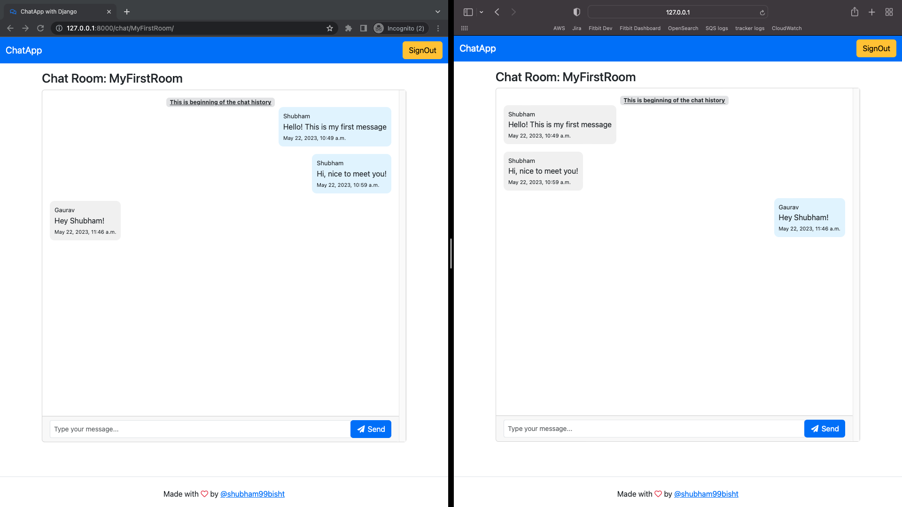Screen dimensions: 902x507
Task: Open Chrome tab search chevron
Action: click(438, 12)
